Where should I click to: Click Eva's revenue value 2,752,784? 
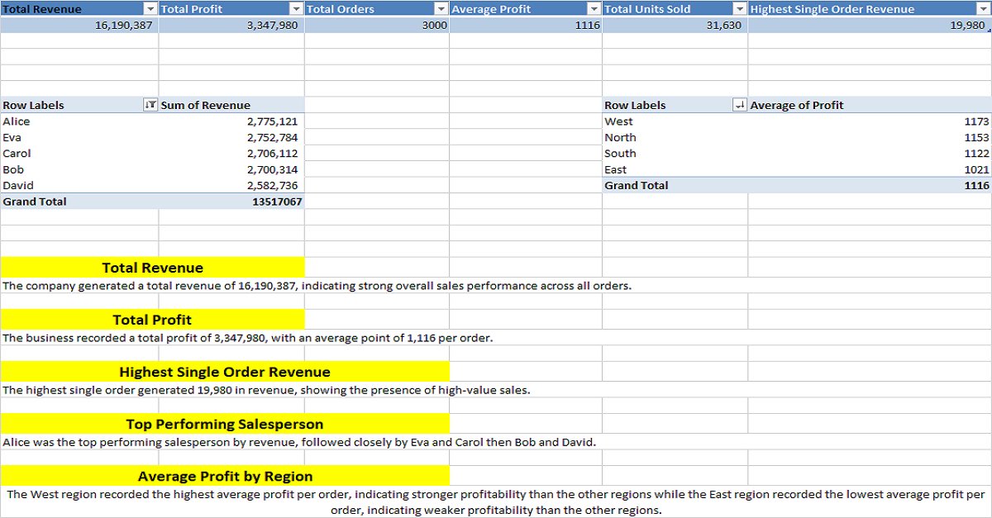click(231, 137)
